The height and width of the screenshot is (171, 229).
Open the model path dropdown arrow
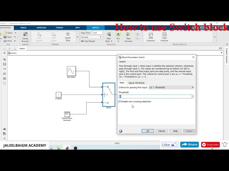coord(221,53)
